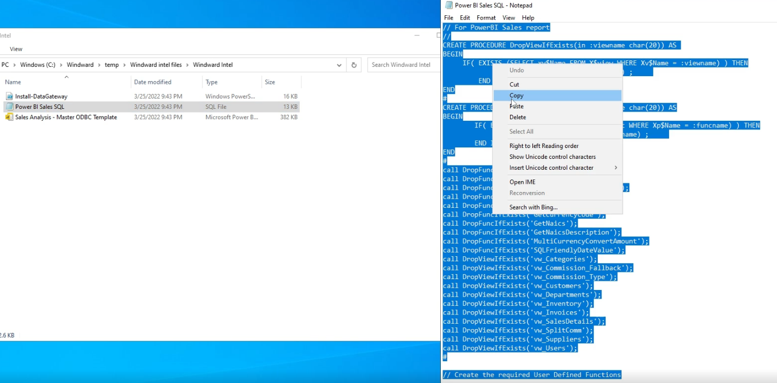
Task: Open the View tab in File Explorer
Action: tap(16, 49)
